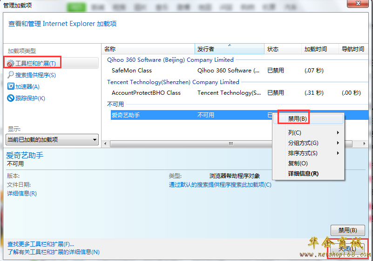This screenshot has height=261, width=373.
Task: Open 了解有关工具栏和扩展的详细信息(N) link
Action: [54, 252]
